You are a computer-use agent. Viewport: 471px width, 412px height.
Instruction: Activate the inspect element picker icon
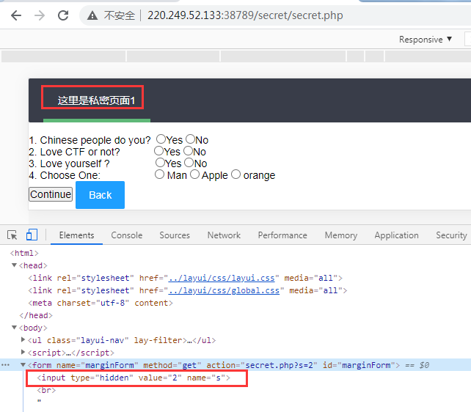click(x=12, y=235)
